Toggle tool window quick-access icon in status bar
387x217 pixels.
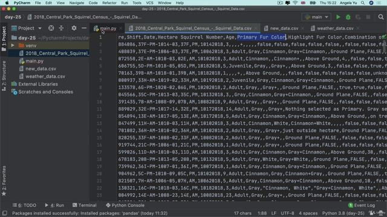pyautogui.click(x=4, y=213)
